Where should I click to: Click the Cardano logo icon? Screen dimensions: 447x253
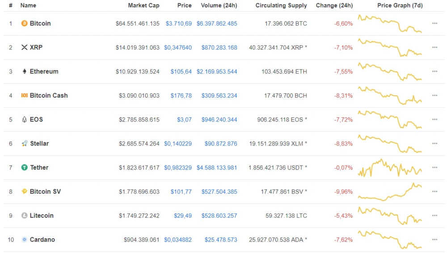[x=24, y=240]
